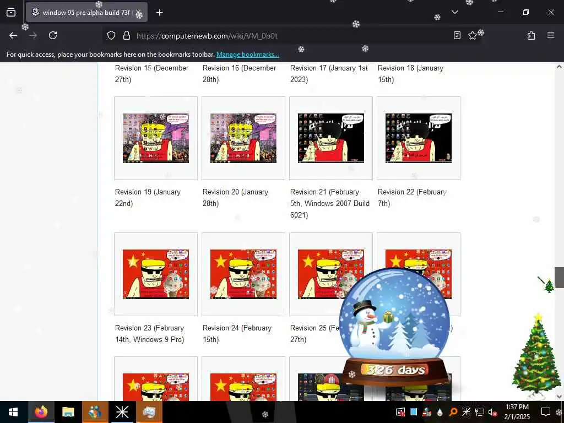Open Firefox View in the tab strip
This screenshot has width=564, height=423.
coord(11,12)
